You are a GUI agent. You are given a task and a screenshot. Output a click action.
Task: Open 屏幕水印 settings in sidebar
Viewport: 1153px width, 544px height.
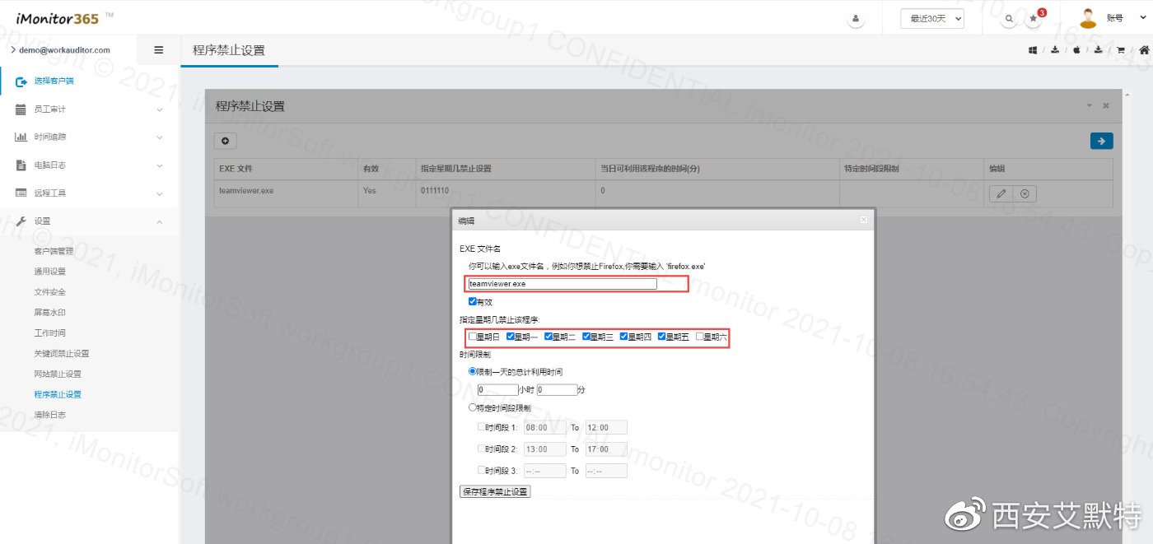click(49, 313)
